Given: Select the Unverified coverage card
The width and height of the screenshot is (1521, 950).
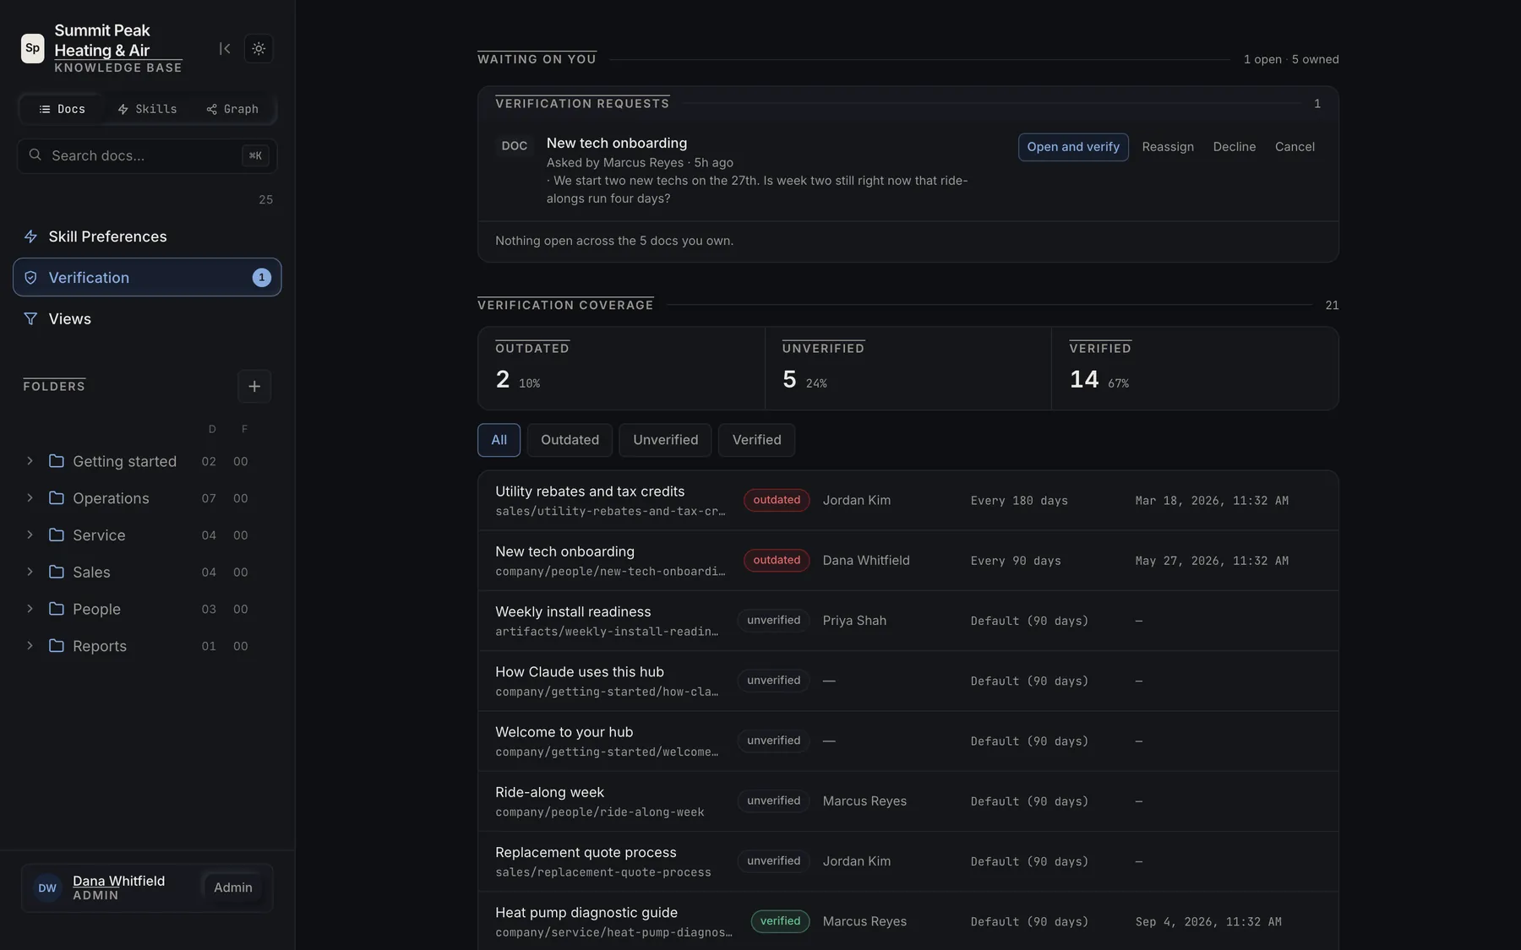Looking at the screenshot, I should (x=908, y=368).
